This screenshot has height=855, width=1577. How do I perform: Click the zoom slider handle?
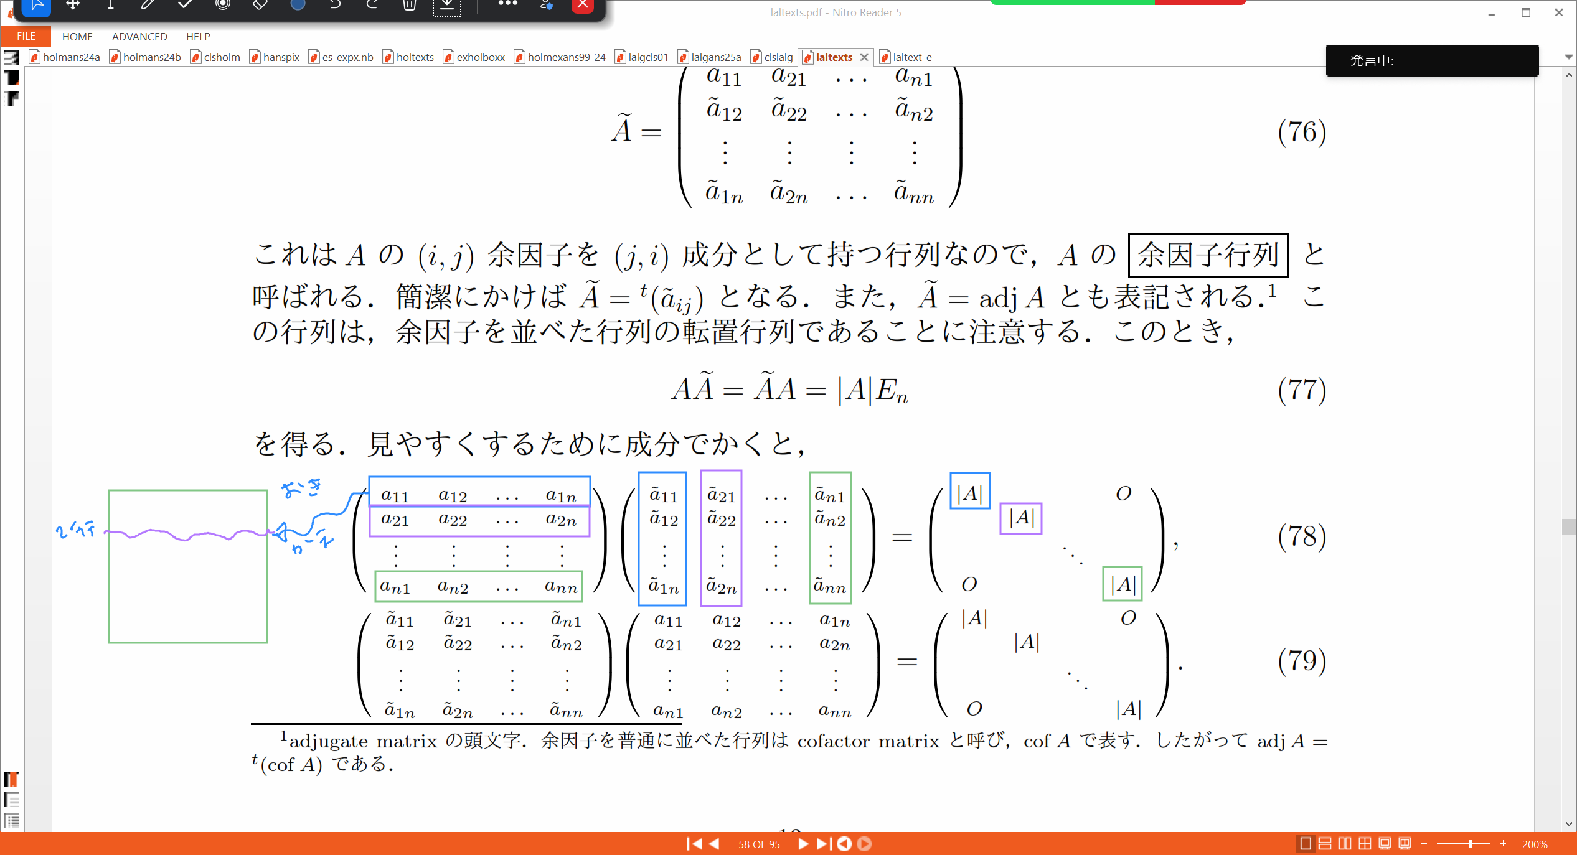click(x=1470, y=844)
